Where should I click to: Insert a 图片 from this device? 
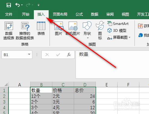click(59, 28)
